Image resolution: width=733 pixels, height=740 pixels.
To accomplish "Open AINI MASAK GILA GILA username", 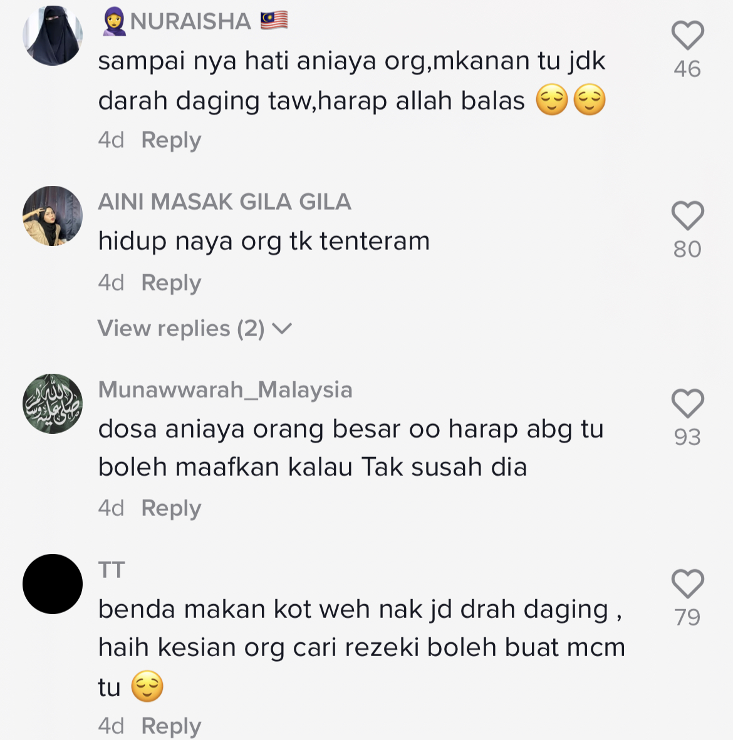I will point(224,202).
